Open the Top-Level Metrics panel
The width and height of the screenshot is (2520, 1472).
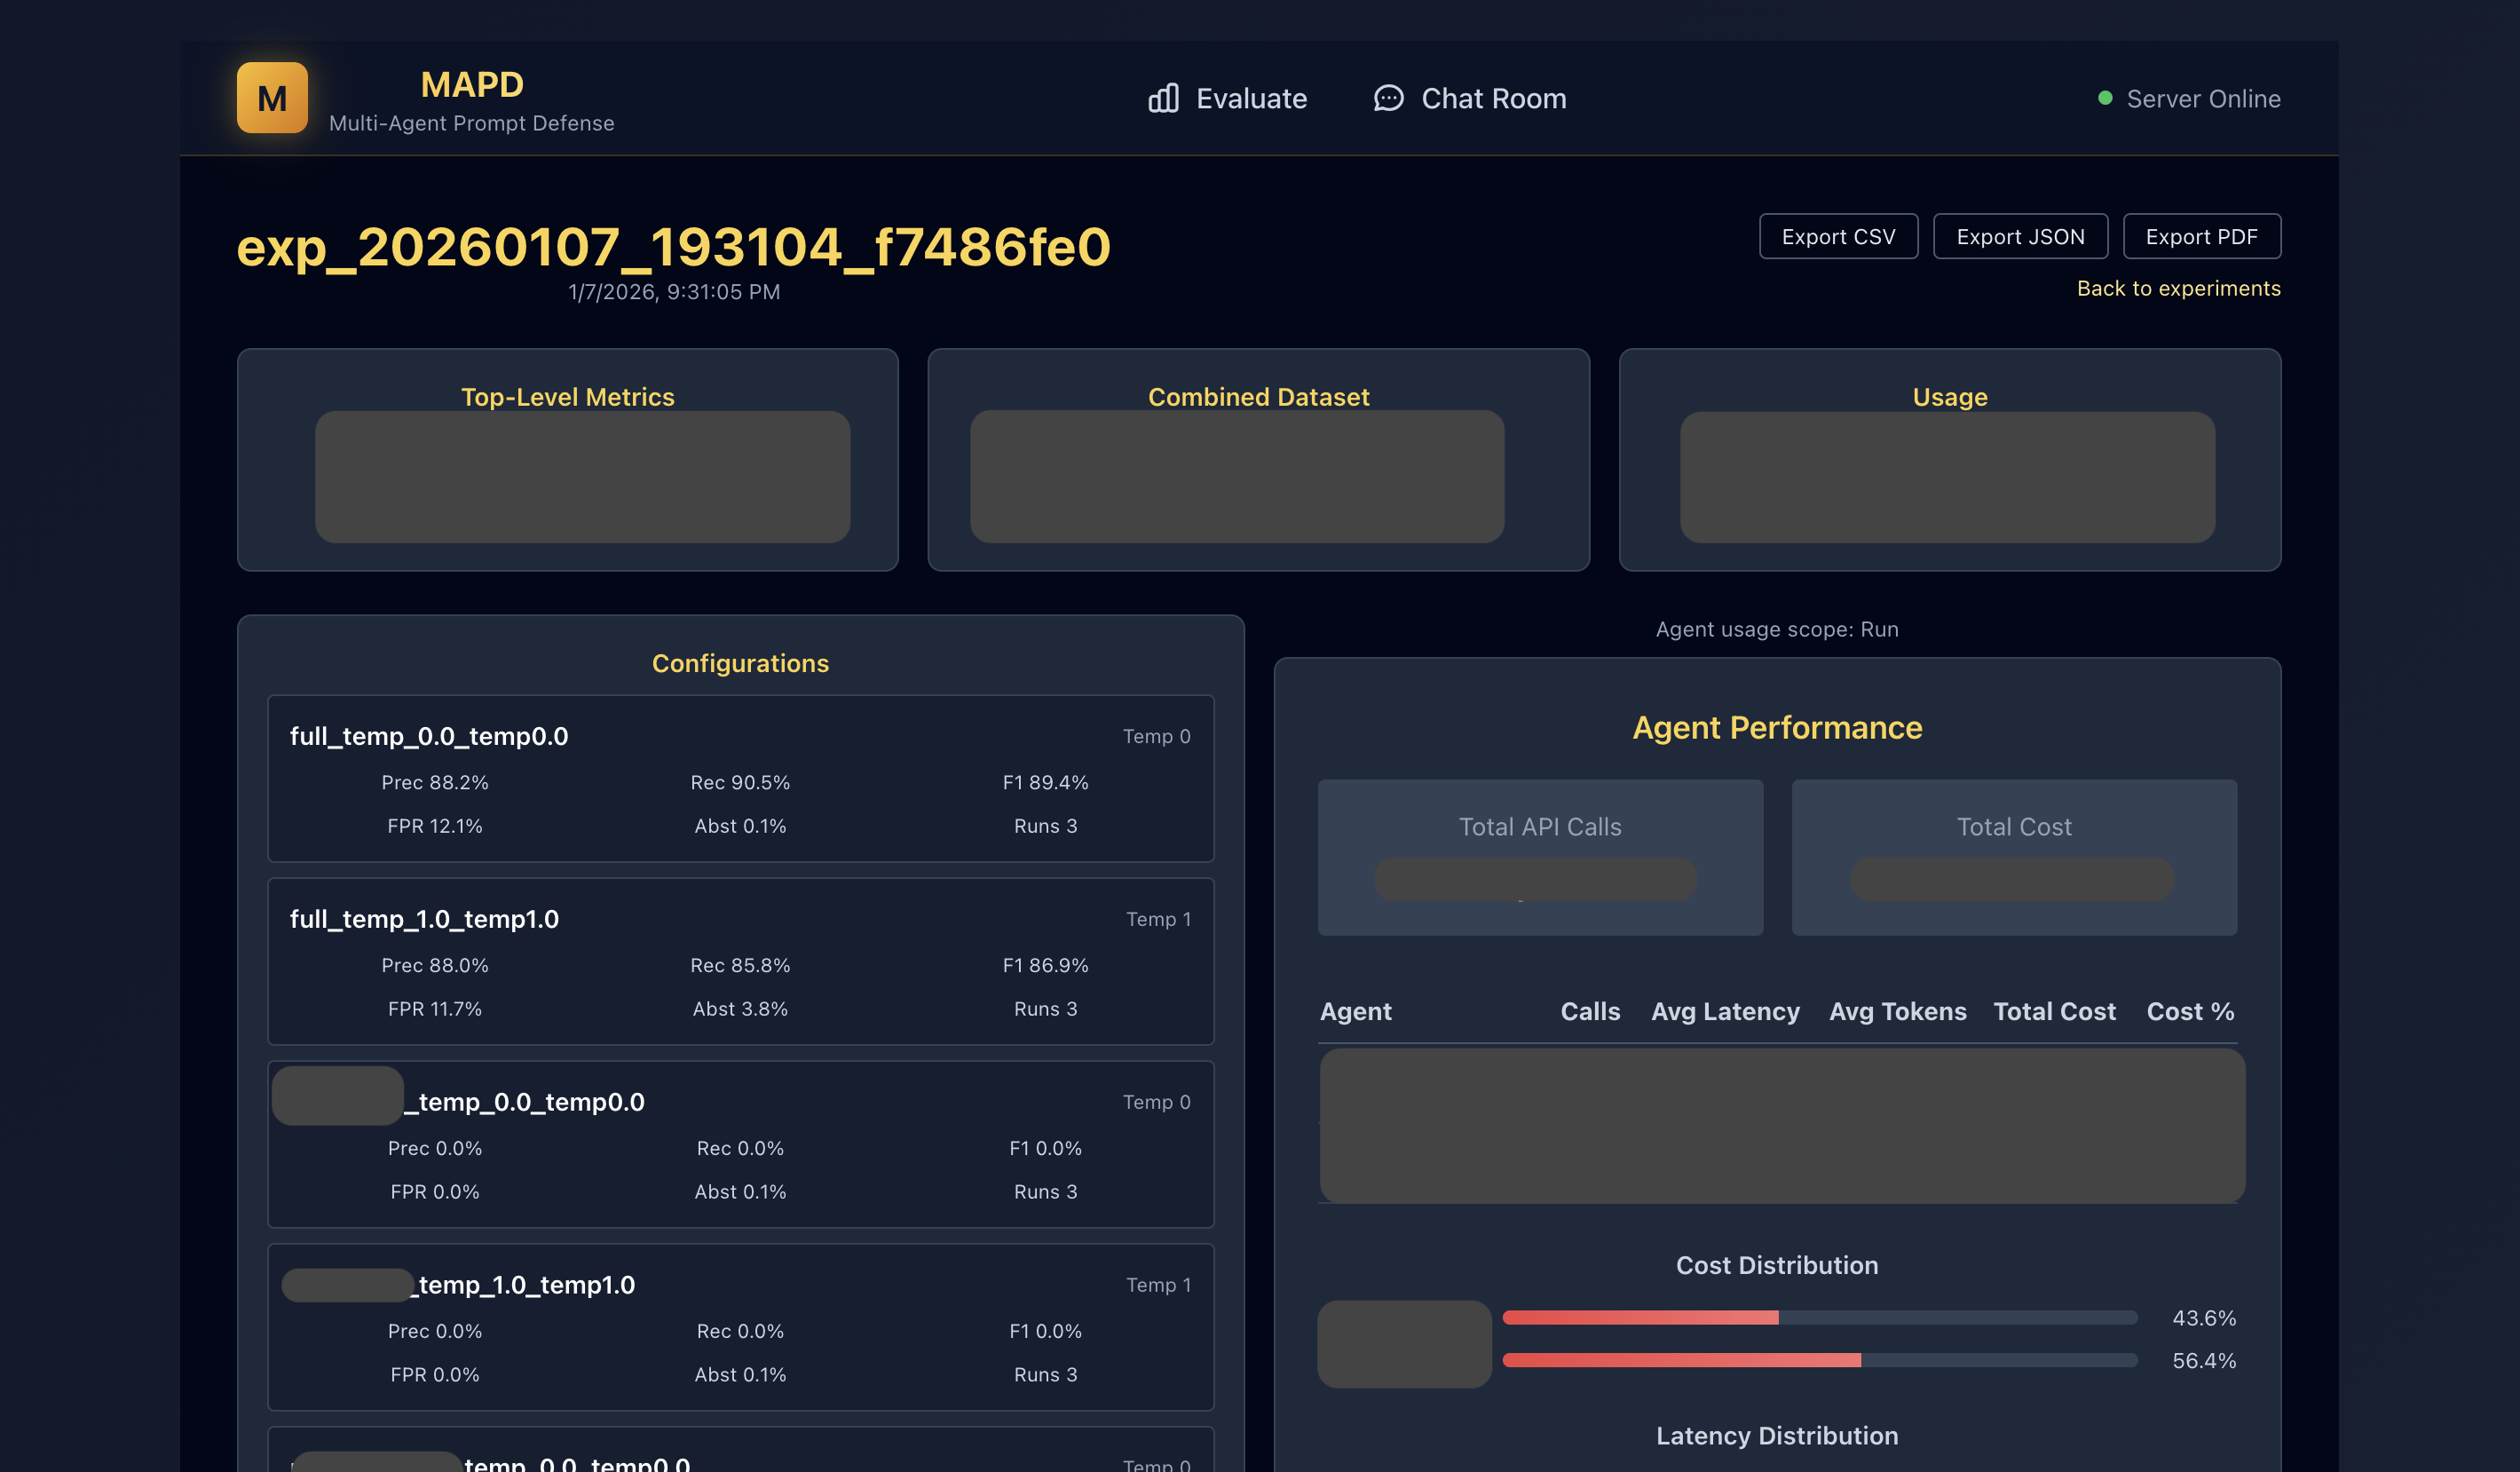point(567,460)
